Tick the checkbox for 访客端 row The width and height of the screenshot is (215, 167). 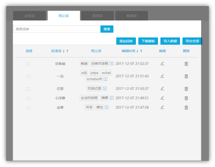click(x=29, y=64)
